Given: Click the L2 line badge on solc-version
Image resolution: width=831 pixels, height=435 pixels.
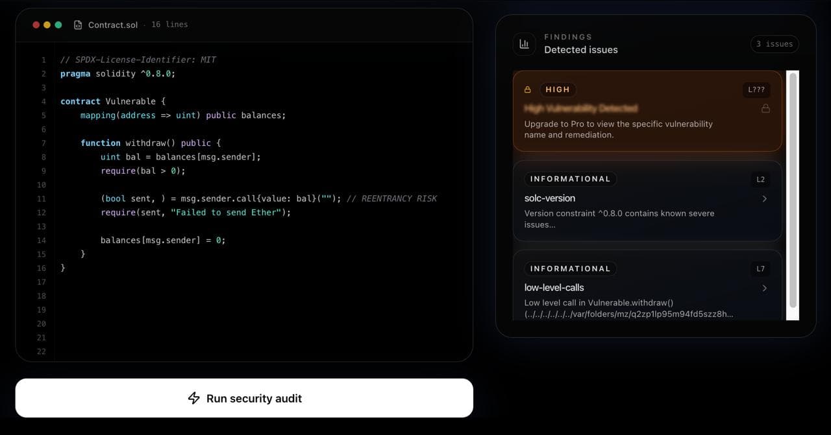Looking at the screenshot, I should (760, 179).
